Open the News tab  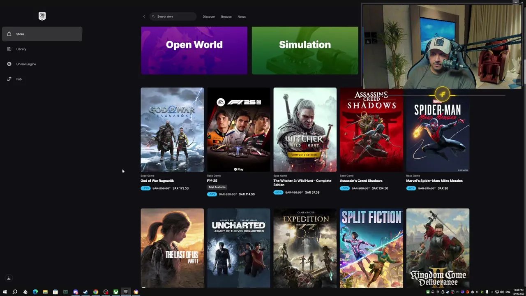242,16
